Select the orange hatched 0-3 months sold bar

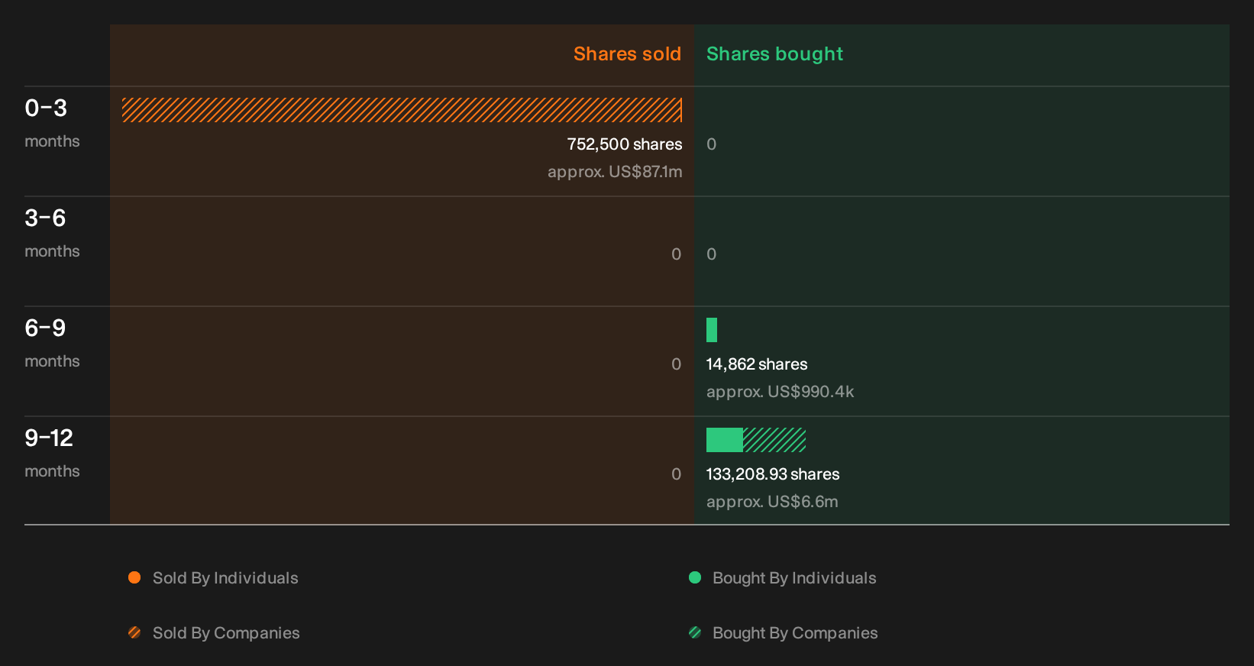pyautogui.click(x=402, y=110)
